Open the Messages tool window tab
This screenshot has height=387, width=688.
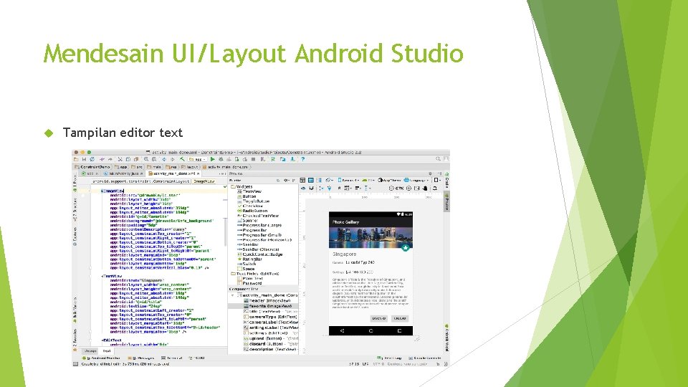click(141, 358)
